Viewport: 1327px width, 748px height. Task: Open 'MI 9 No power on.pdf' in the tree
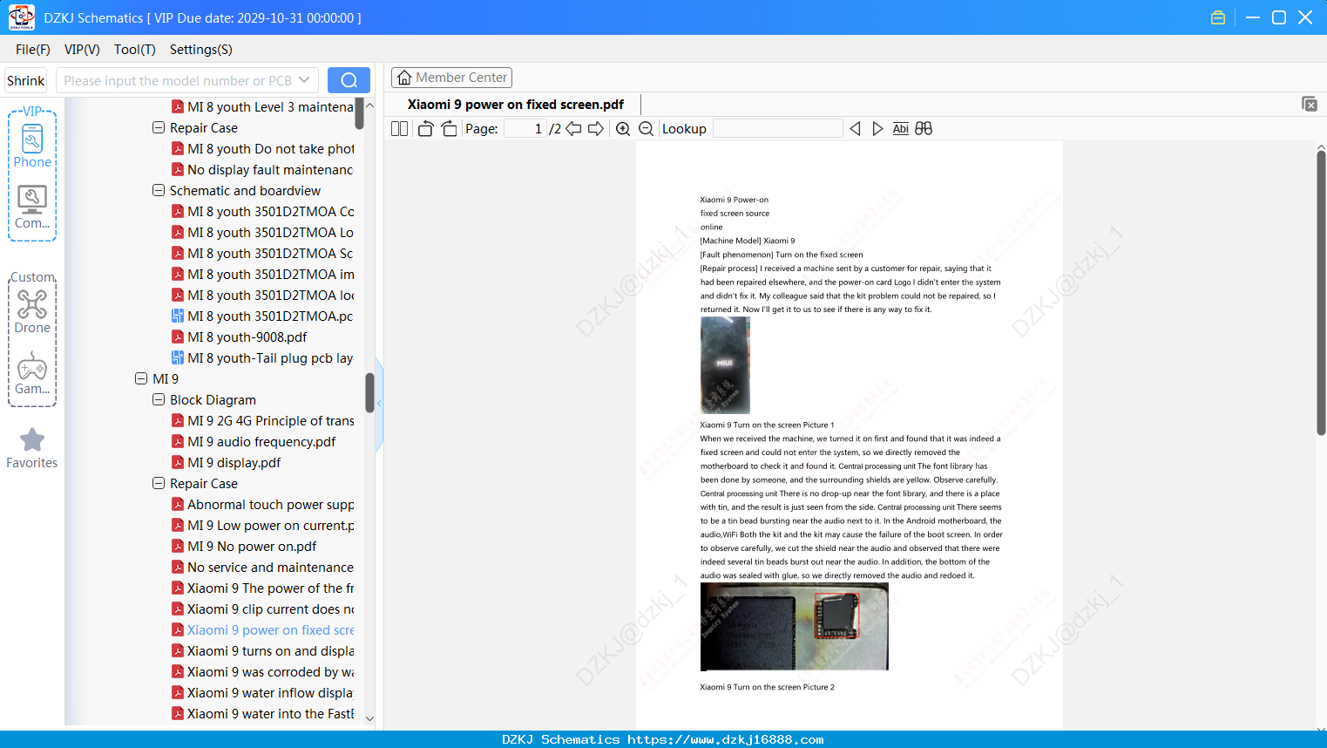[252, 546]
